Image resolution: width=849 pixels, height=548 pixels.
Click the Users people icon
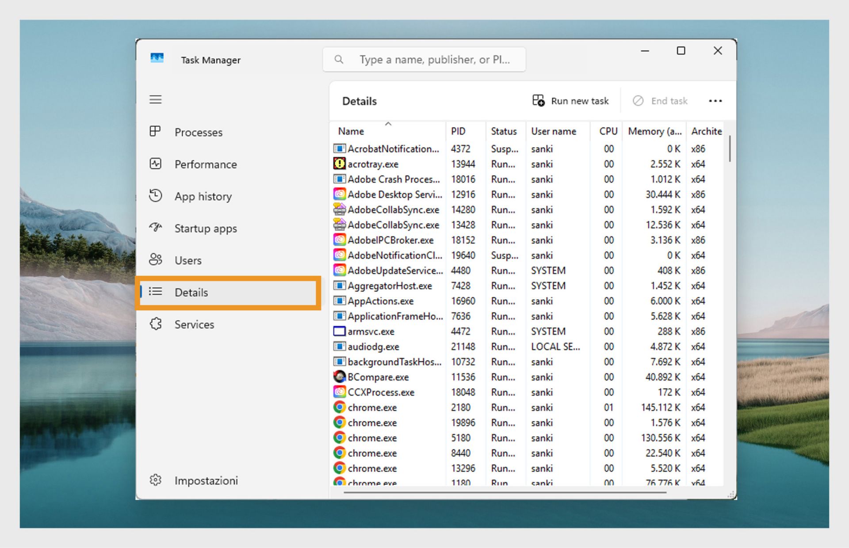tap(155, 259)
